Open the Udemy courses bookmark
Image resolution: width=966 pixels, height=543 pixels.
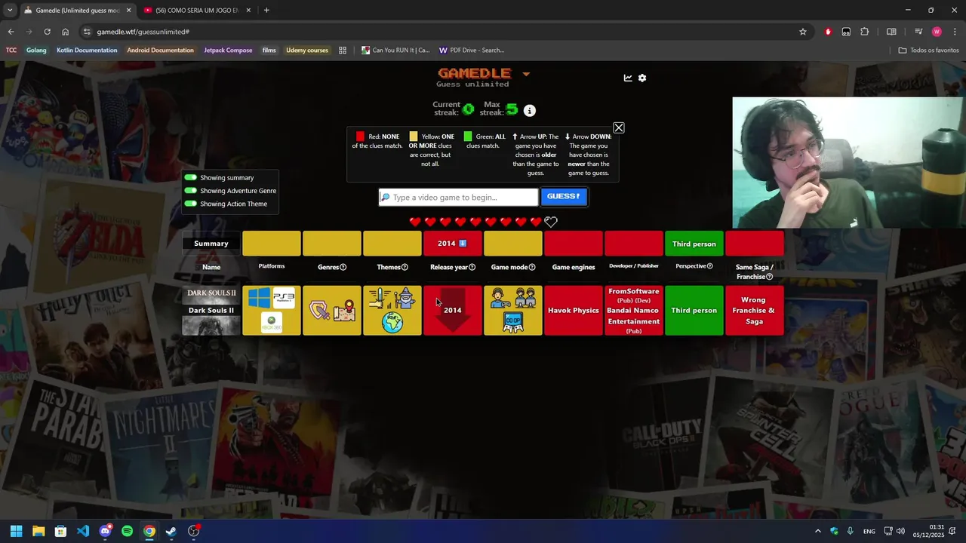click(307, 51)
